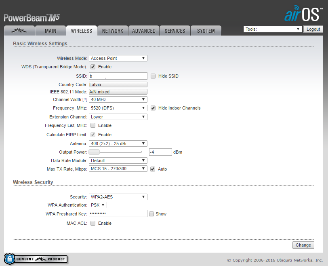The width and height of the screenshot is (328, 266).
Task: Enable the Frequency List checkbox
Action: (x=93, y=125)
